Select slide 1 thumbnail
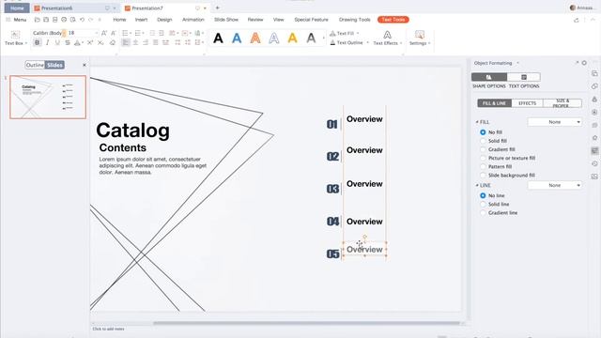The height and width of the screenshot is (338, 601). coord(48,97)
